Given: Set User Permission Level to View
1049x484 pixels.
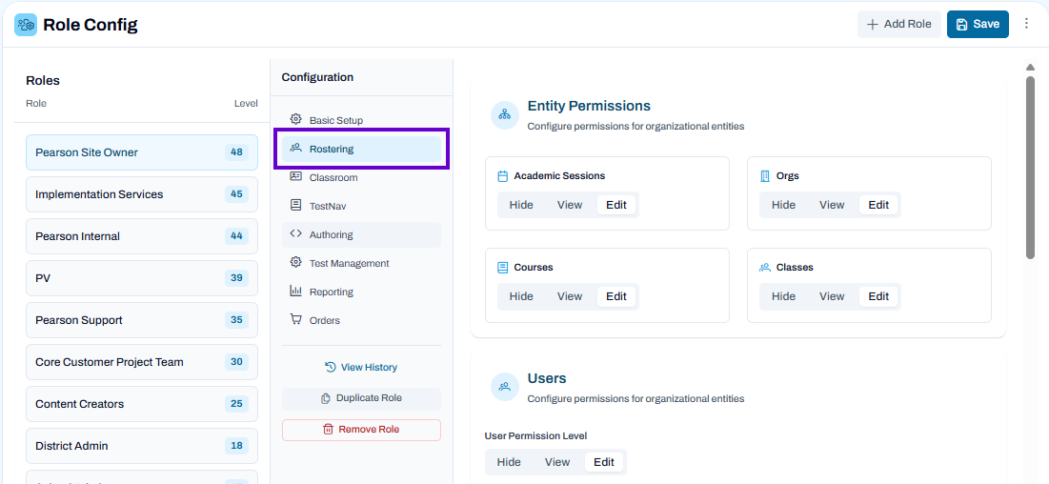Looking at the screenshot, I should tap(557, 462).
